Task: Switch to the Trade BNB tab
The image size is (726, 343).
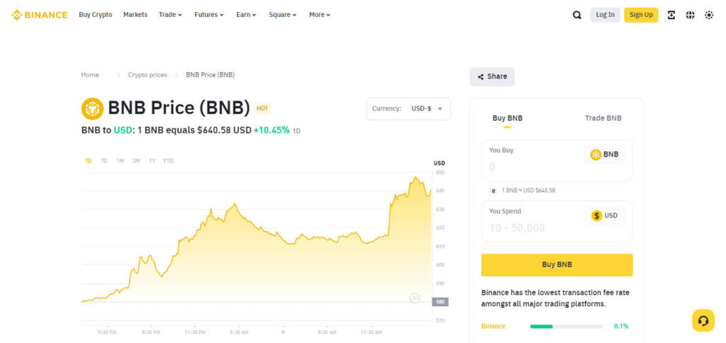Action: tap(603, 118)
